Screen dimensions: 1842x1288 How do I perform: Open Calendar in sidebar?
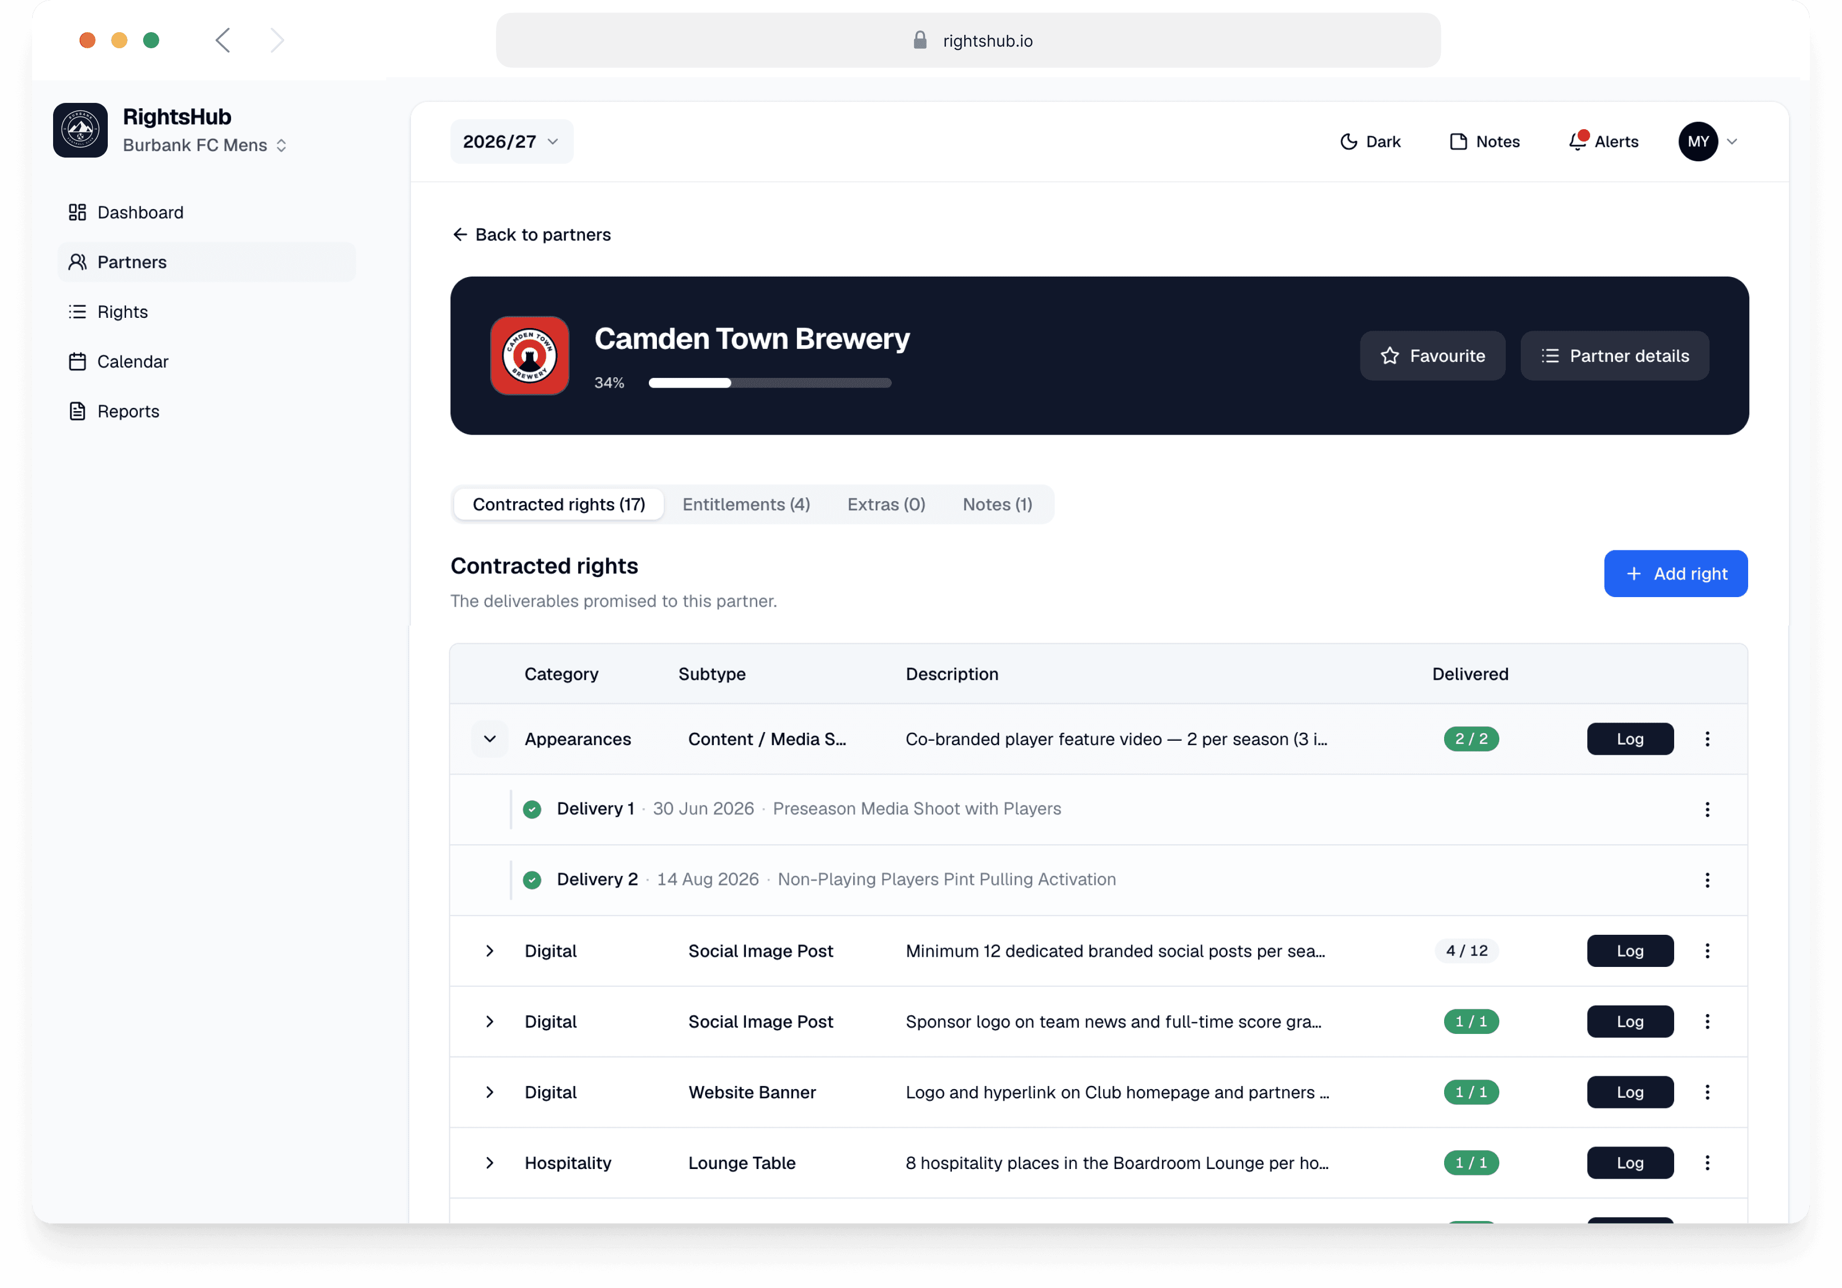(207, 362)
